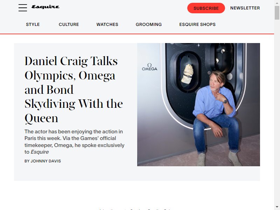
Task: Select the Grooming nav item
Action: tap(149, 24)
